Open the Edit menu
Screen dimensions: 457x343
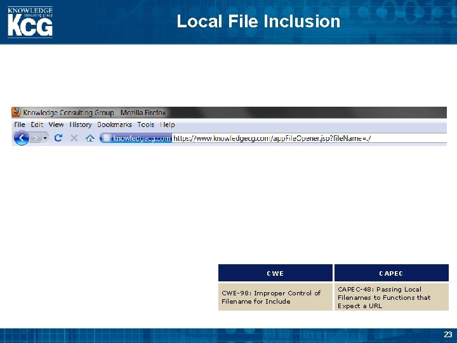[x=37, y=124]
